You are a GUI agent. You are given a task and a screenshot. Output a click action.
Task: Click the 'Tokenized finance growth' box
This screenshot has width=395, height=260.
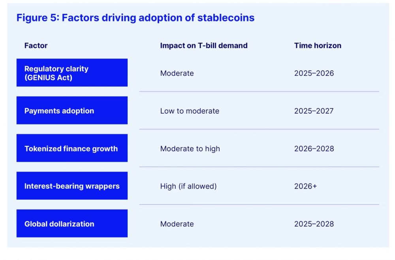pos(72,148)
